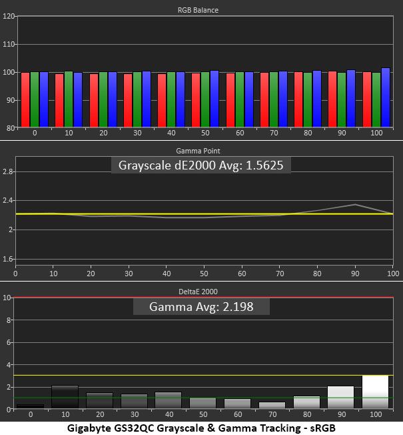This screenshot has height=435, width=403.
Task: Click the blue bar at 100 in RGB Balance
Action: [x=386, y=97]
